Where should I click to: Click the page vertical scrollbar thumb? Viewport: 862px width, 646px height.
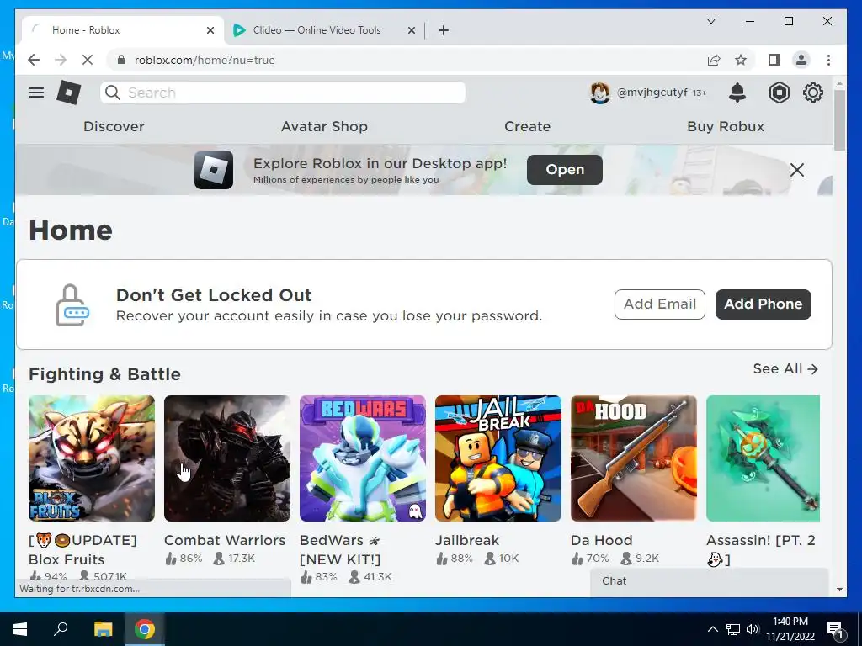839,119
